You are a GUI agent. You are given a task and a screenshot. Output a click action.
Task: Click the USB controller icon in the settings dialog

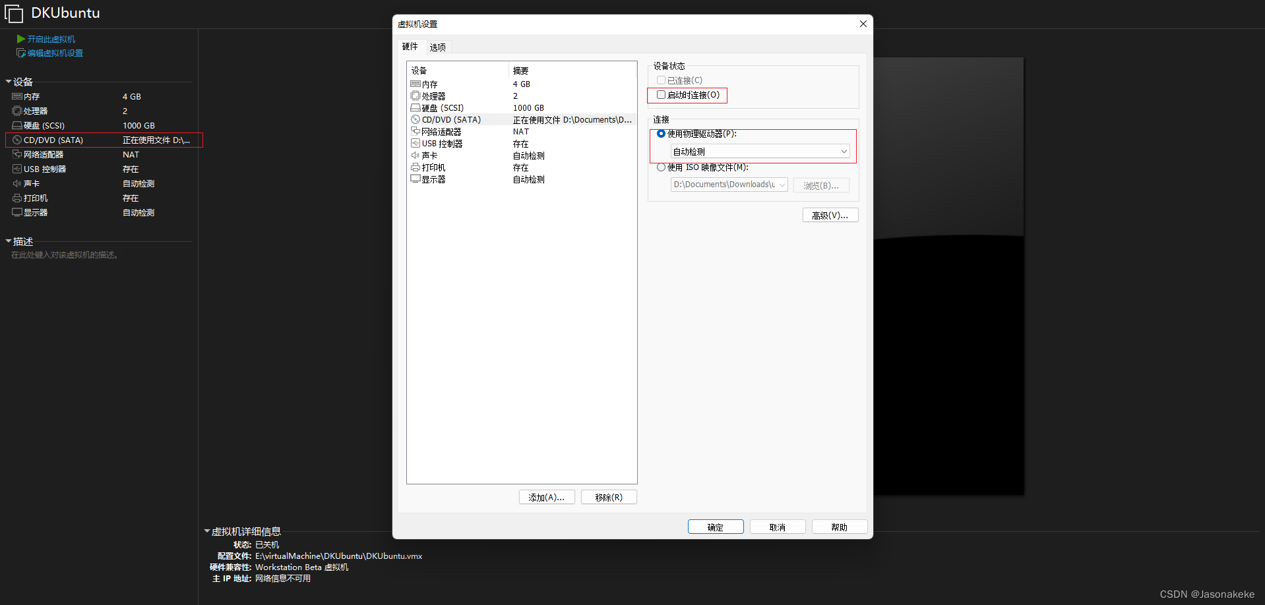coord(416,143)
